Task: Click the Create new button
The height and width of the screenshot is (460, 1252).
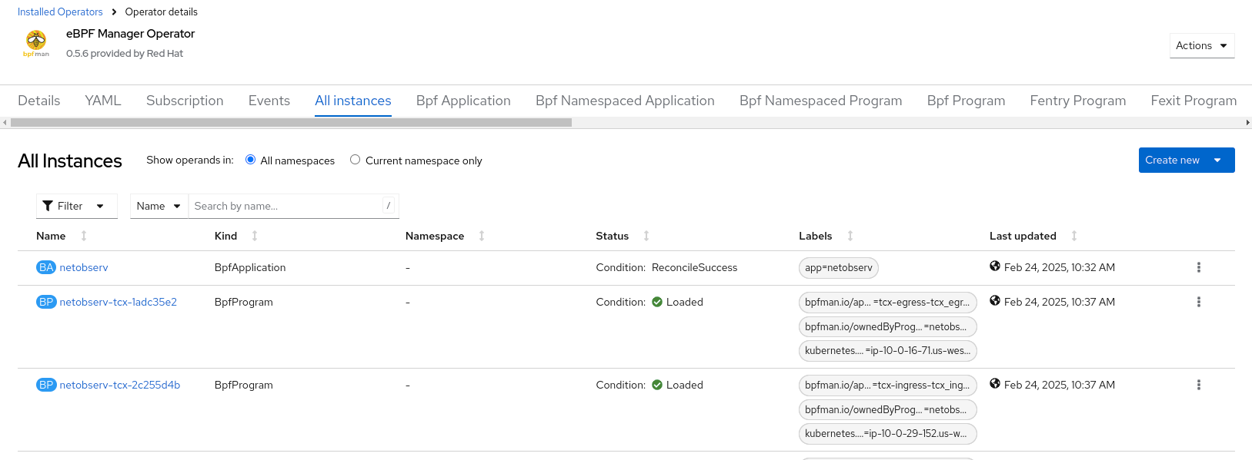Action: coord(1171,160)
